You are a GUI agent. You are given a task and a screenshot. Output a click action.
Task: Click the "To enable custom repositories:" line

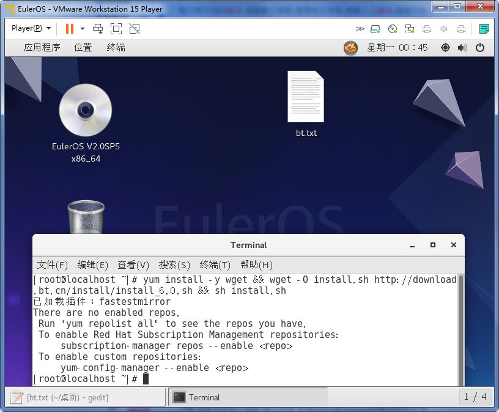point(120,356)
